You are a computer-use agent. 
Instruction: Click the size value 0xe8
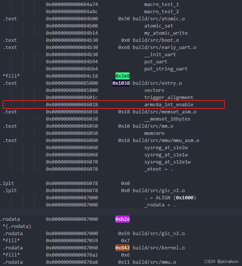(124, 47)
